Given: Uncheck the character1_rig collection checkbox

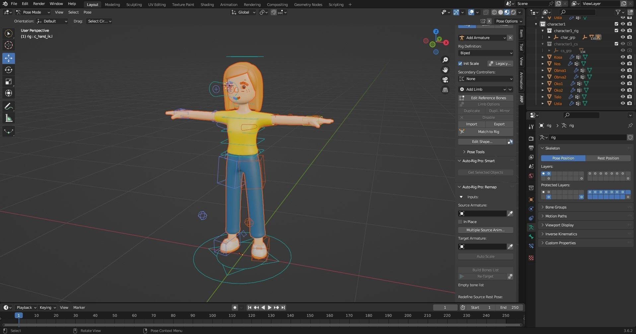Looking at the screenshot, I should pyautogui.click(x=616, y=30).
